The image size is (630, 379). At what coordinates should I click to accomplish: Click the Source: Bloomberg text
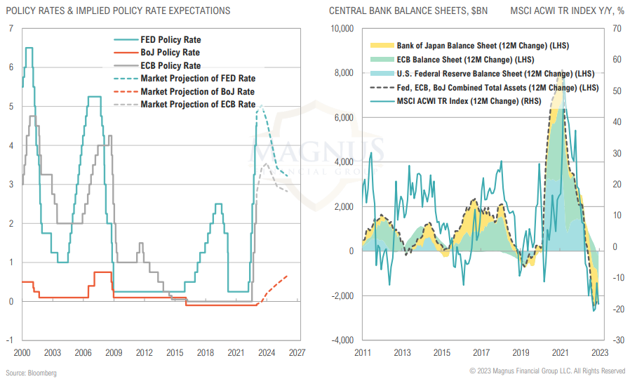click(x=31, y=372)
